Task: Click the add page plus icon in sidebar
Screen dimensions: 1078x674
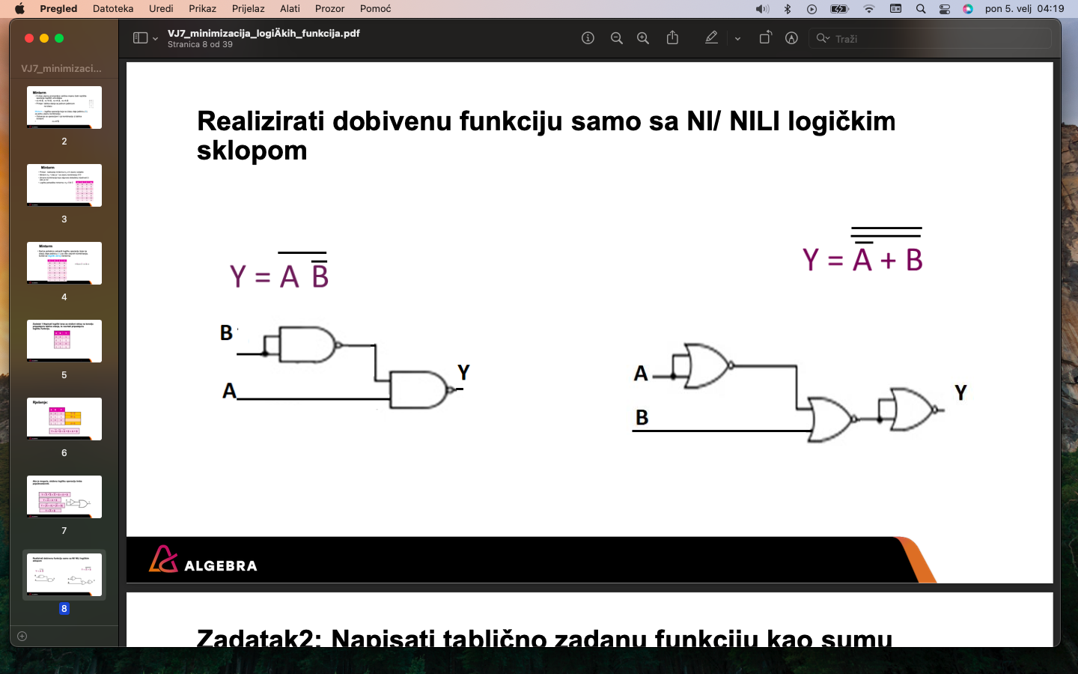Action: [22, 636]
